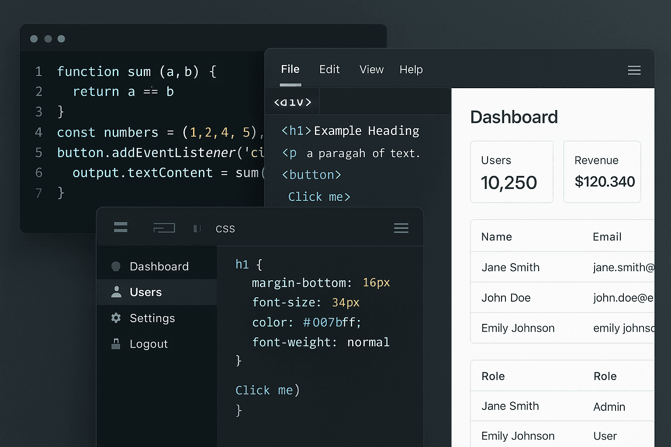Open the hamburger menu beside the Help menu
The width and height of the screenshot is (671, 447).
[634, 70]
